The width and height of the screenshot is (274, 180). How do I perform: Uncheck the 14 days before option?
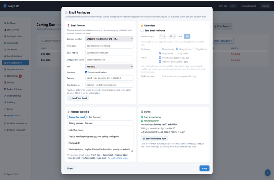tap(177, 49)
